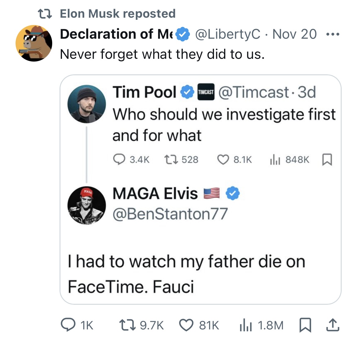The image size is (356, 341).
Task: Click the views icon showing 848K
Action: pos(275,159)
